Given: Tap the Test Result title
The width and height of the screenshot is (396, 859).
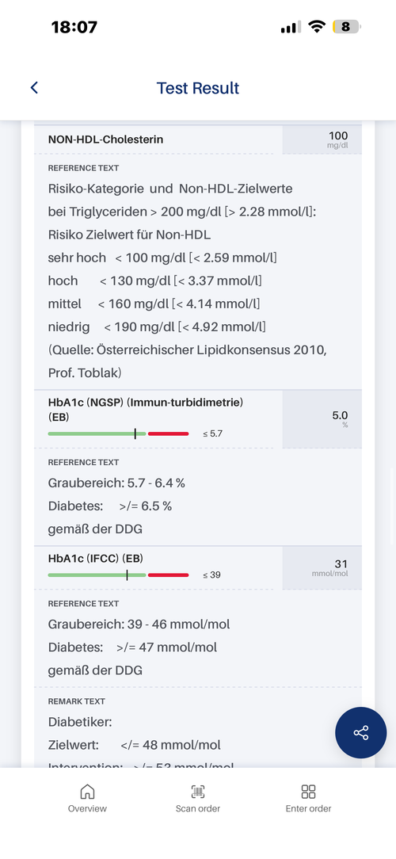Looking at the screenshot, I should click(x=198, y=88).
